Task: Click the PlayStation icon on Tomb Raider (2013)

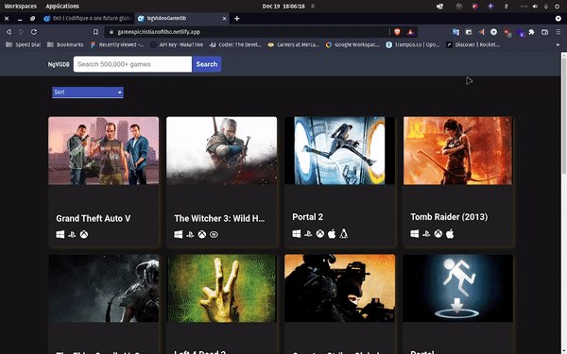Action: click(x=426, y=234)
